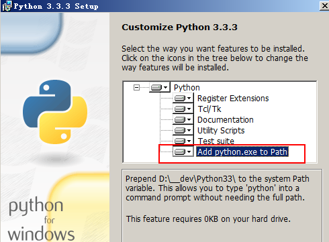The height and width of the screenshot is (242, 329).
Task: Open the Add python.exe to Path dropdown
Action: [x=183, y=152]
